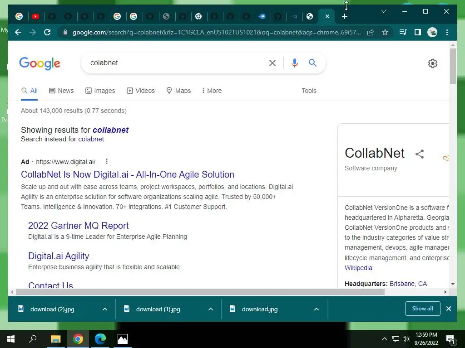This screenshot has width=465, height=348.
Task: Expand options for download.jpg
Action: 317,309
